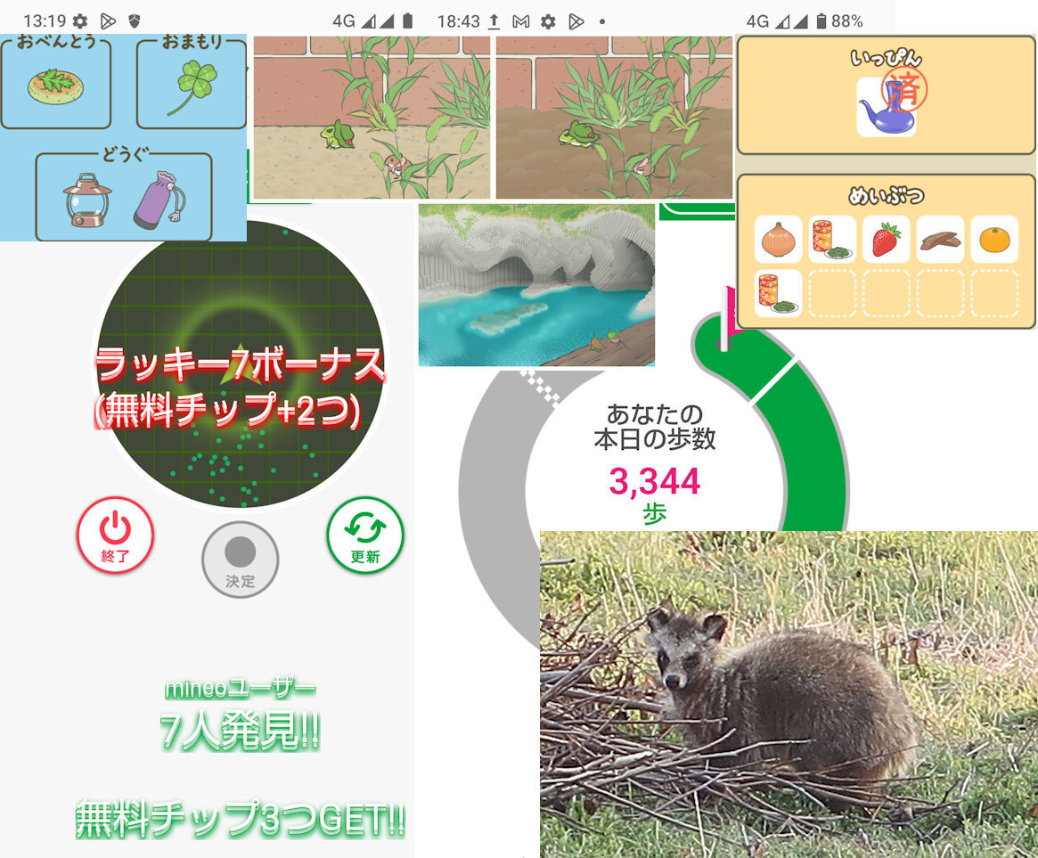Tap the あなたの本日の歩数 label

pos(655,427)
